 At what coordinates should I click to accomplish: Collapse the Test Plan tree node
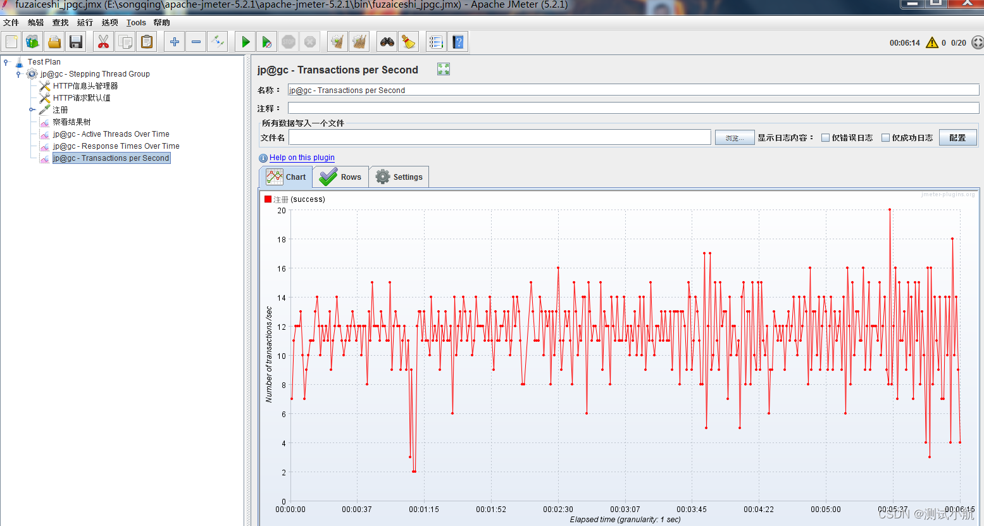coord(6,62)
